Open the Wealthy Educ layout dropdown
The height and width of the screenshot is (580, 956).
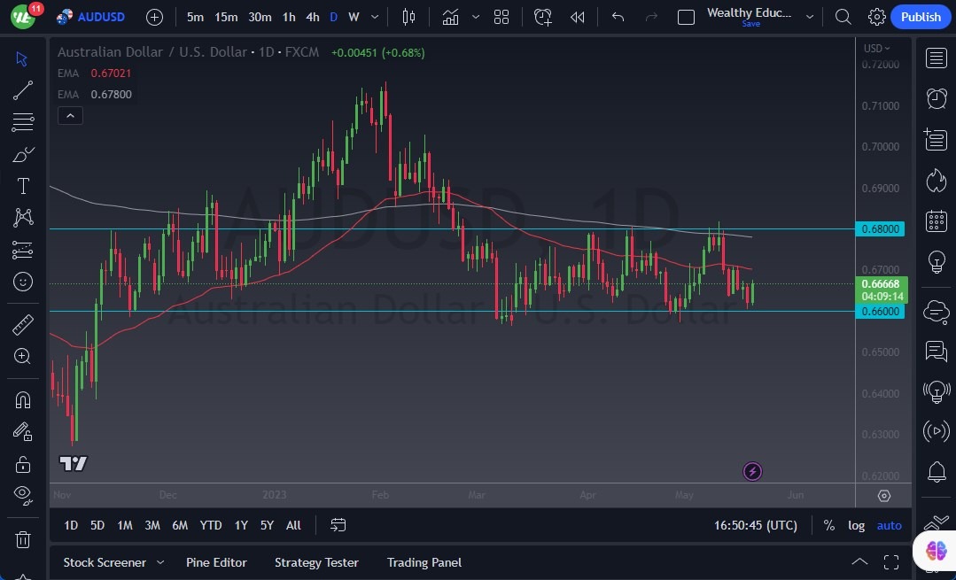[x=809, y=16]
